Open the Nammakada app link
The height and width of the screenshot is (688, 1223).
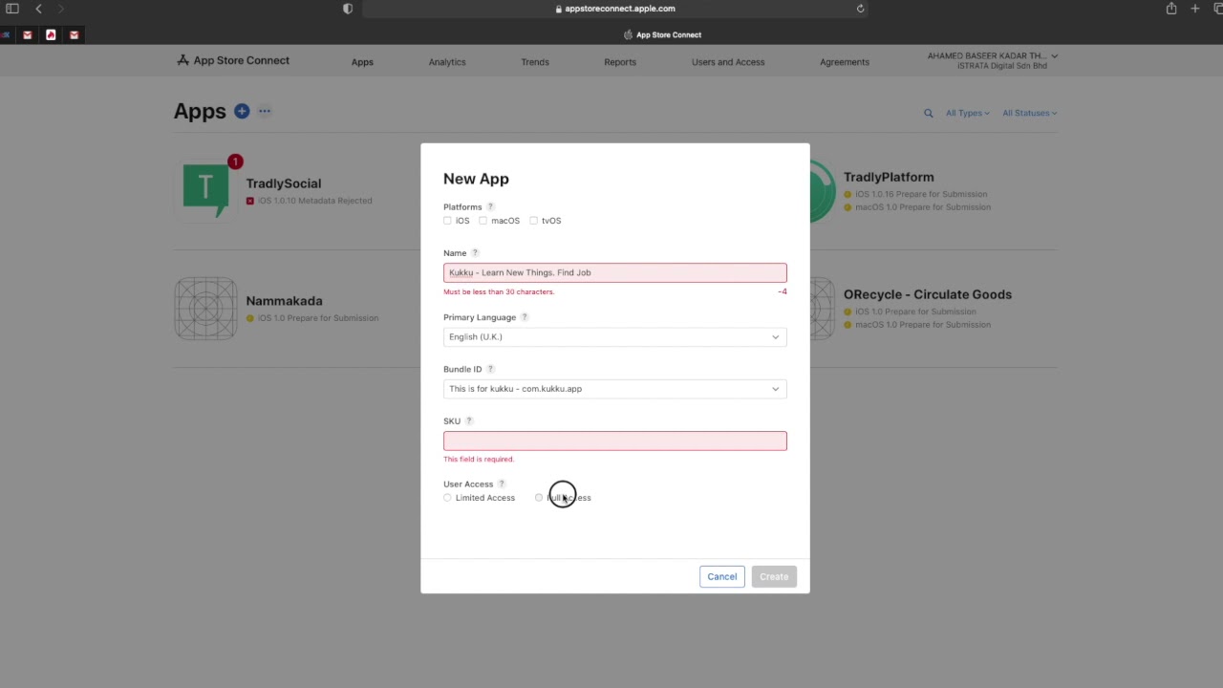(x=284, y=301)
